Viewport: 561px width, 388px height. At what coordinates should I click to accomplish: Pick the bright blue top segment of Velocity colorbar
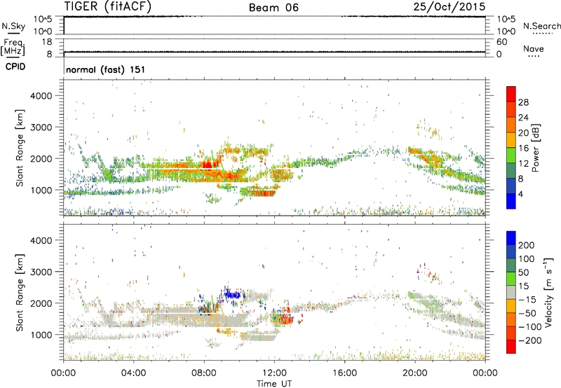pyautogui.click(x=511, y=238)
